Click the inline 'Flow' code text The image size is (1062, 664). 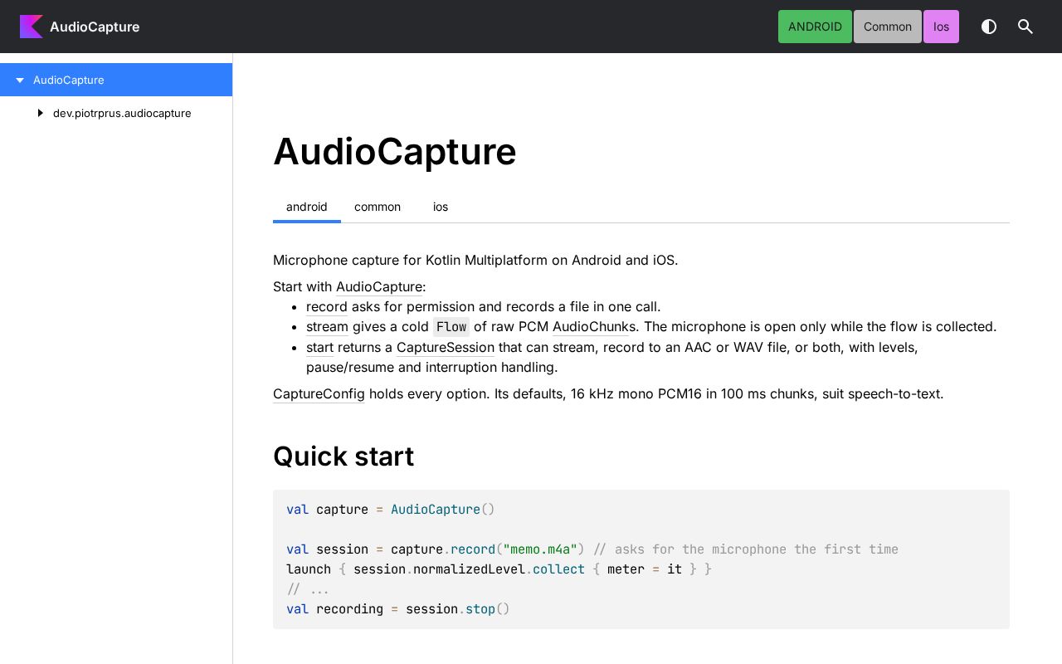pyautogui.click(x=451, y=326)
